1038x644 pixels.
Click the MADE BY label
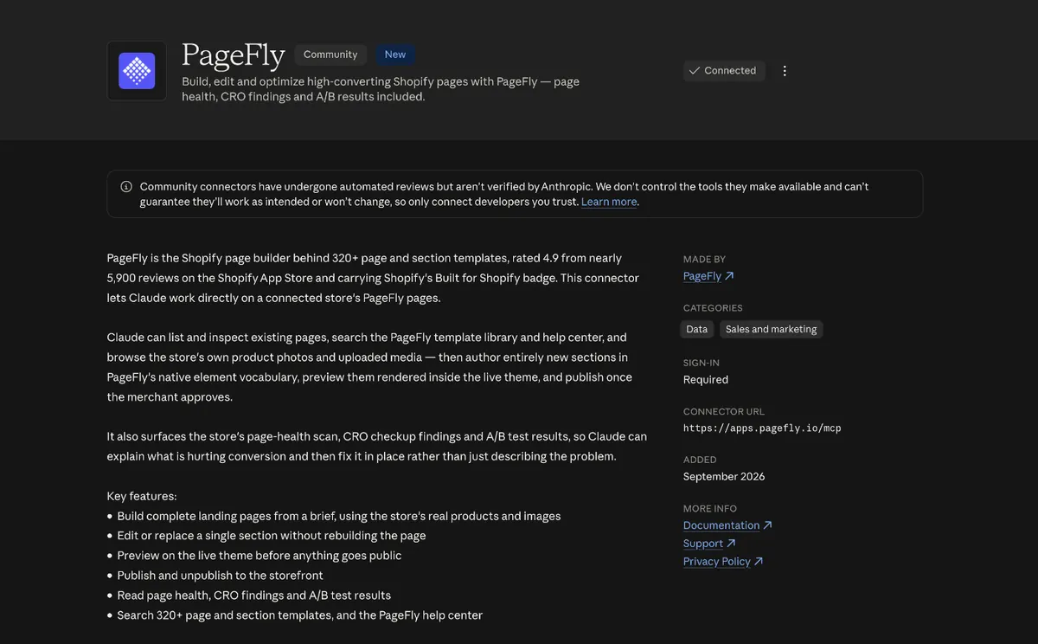[704, 260]
